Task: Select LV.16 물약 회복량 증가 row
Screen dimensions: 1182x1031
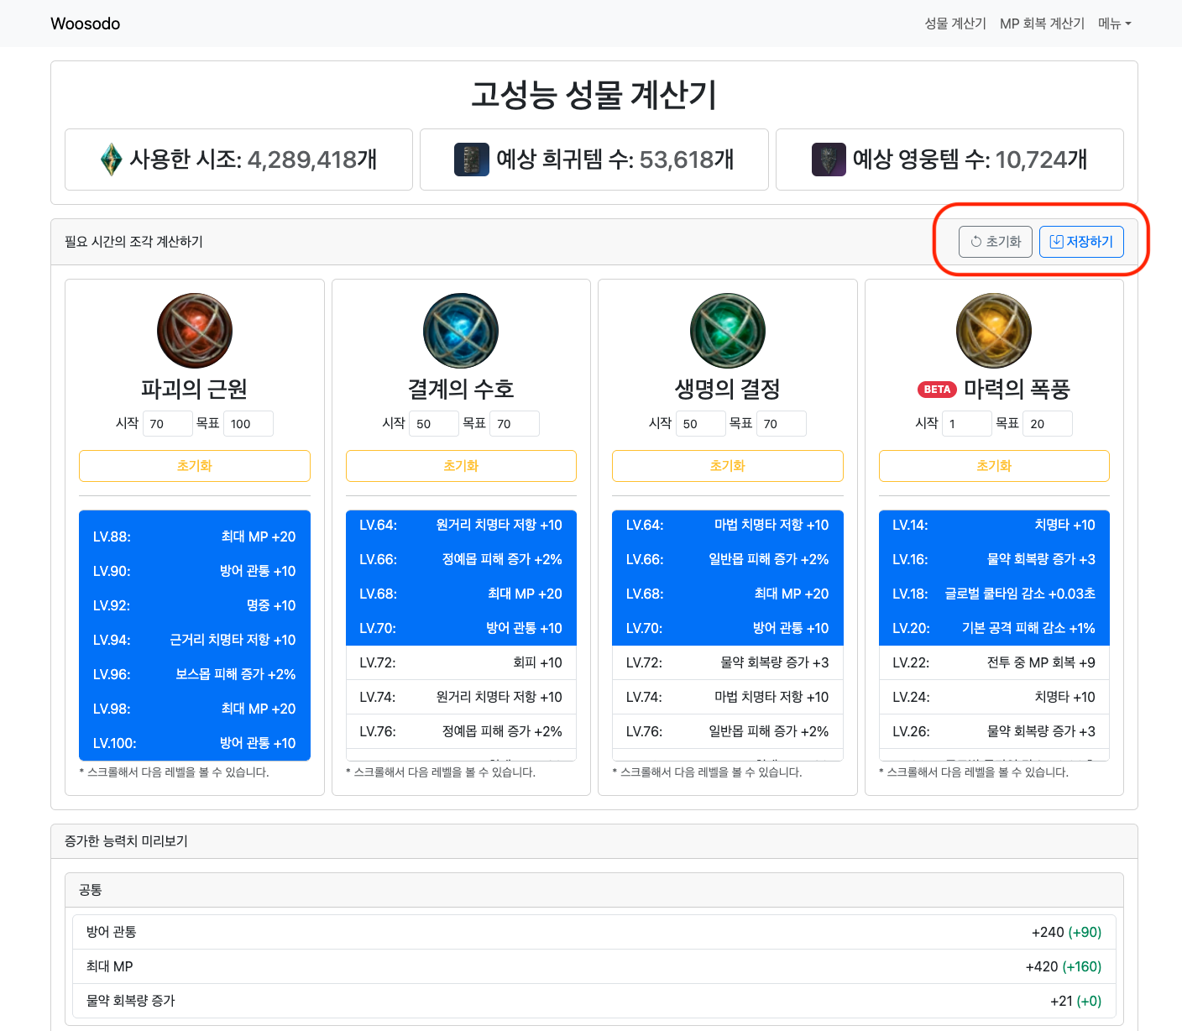Action: coord(994,559)
